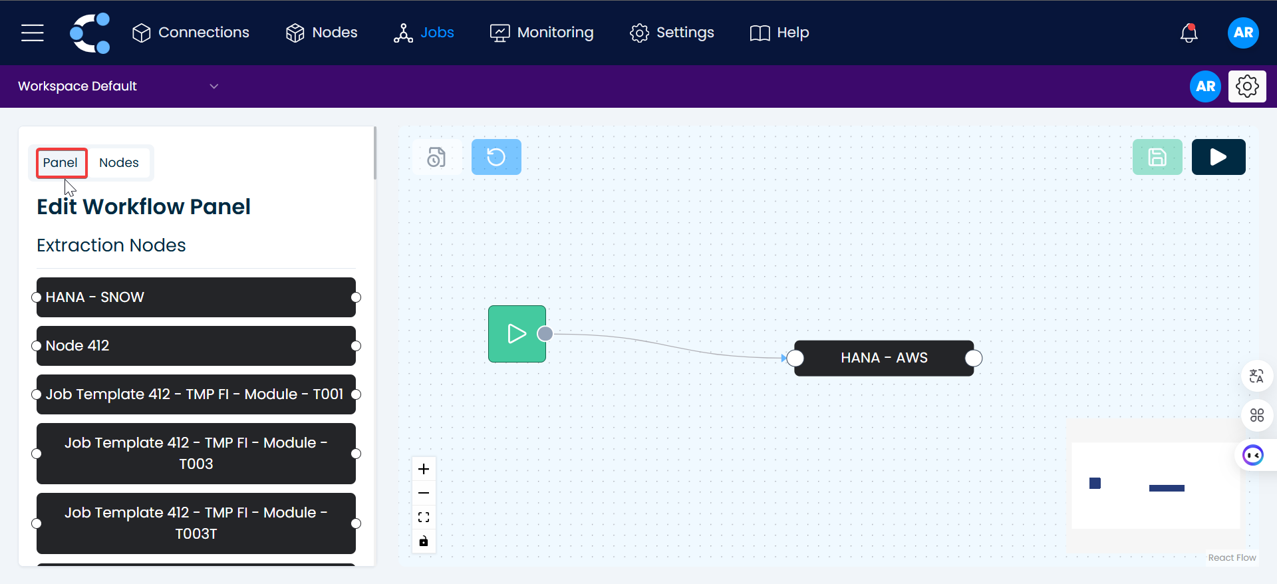Screen dimensions: 1277x584
Task: Open the job history clock icon
Action: (436, 157)
